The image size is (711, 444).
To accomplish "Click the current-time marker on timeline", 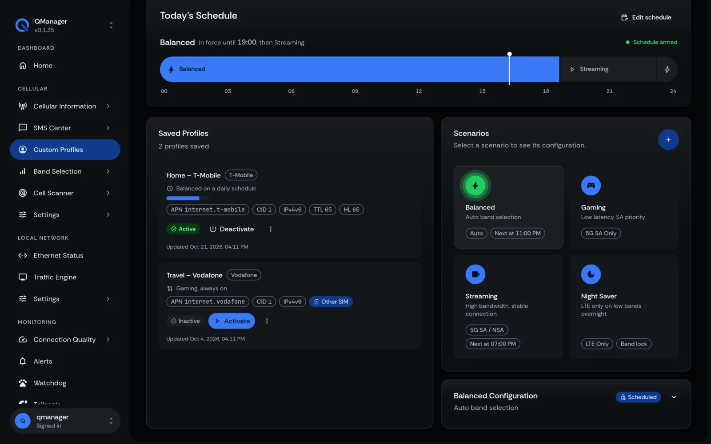I will pos(509,68).
